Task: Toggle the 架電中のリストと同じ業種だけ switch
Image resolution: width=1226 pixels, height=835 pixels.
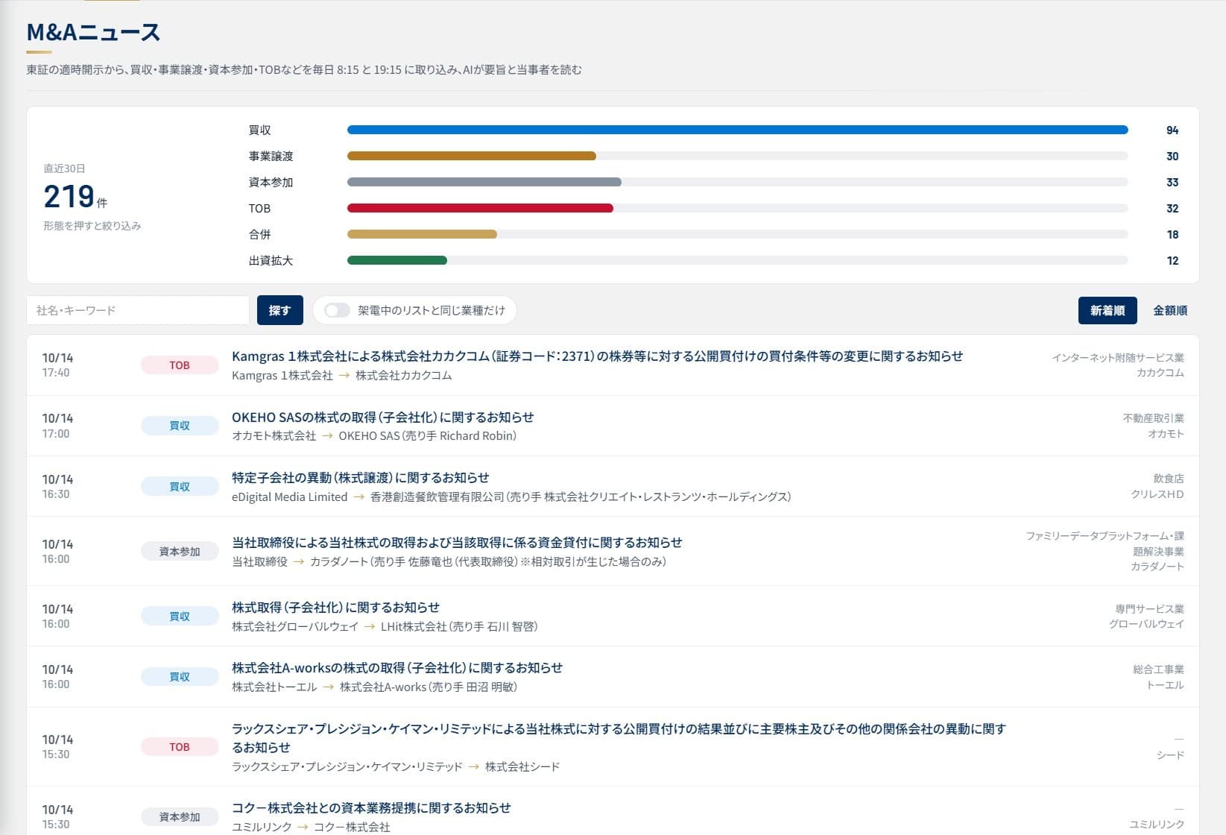Action: point(337,310)
